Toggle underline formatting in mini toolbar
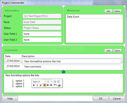 (40, 85)
